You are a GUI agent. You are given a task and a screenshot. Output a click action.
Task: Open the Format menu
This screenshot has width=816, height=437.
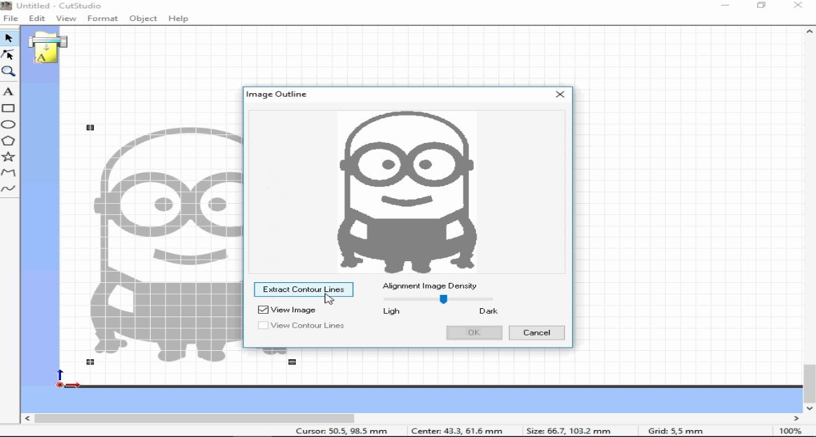click(102, 18)
